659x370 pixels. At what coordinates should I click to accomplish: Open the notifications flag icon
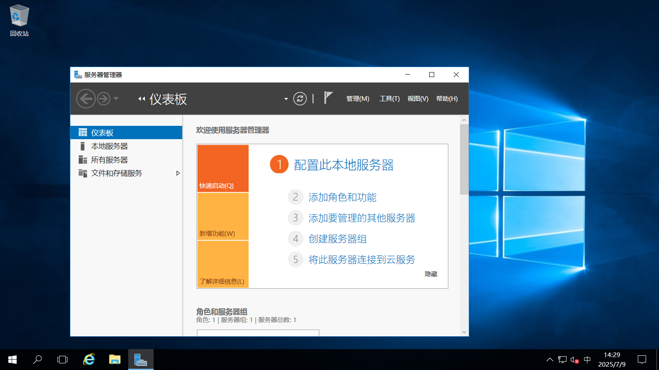click(328, 98)
